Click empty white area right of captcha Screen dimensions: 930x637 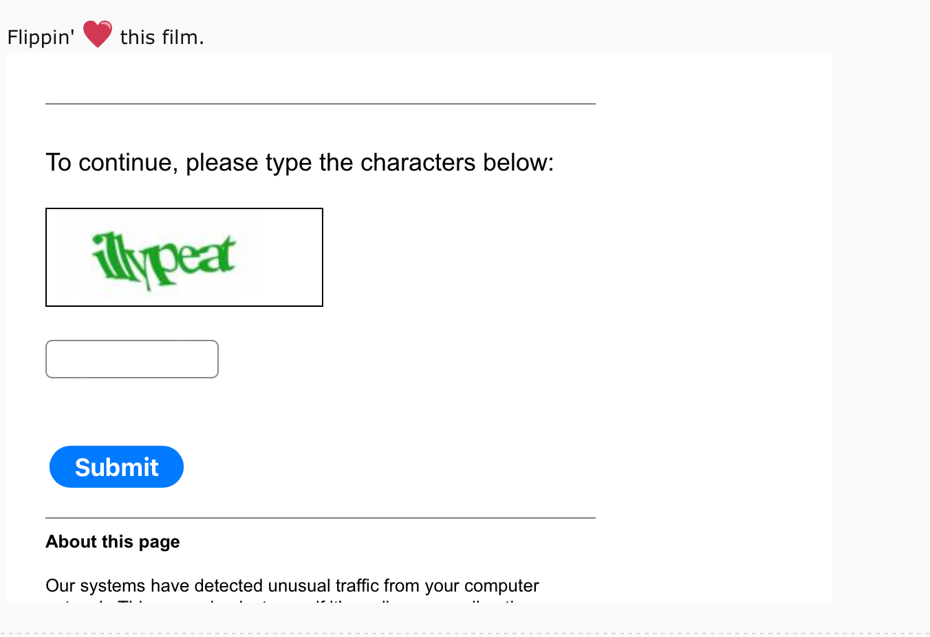[x=550, y=258]
